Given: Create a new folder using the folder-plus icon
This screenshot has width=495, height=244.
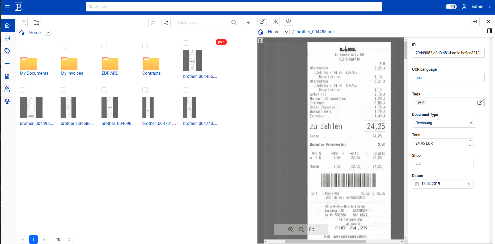Looking at the screenshot, I should [x=36, y=23].
